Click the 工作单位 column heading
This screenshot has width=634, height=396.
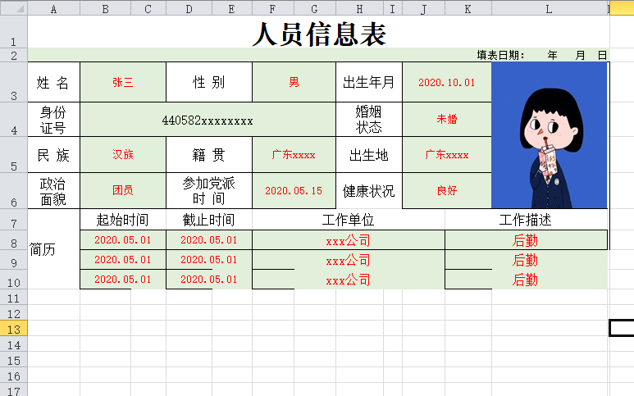349,220
